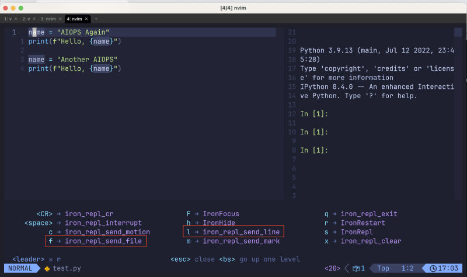Switch to terminal tab 1: v
This screenshot has height=277, width=467.
point(8,19)
